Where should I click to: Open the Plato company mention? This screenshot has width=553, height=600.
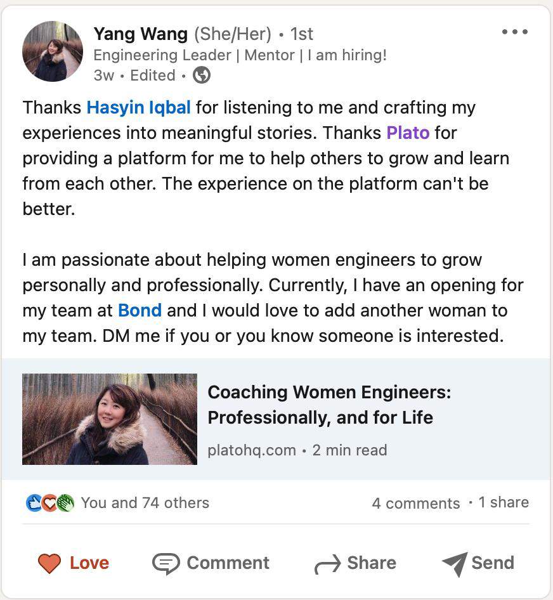pyautogui.click(x=408, y=133)
